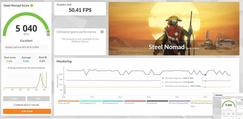Toggle the GPU Load (%) legend series
The width and height of the screenshot is (243, 119).
point(135,102)
